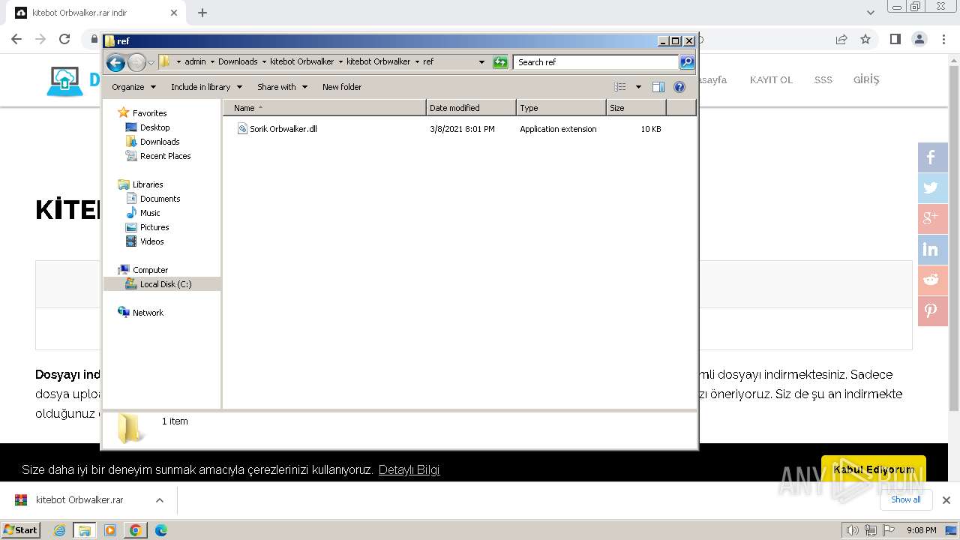Share page on Pinterest icon
The height and width of the screenshot is (540, 960).
933,311
